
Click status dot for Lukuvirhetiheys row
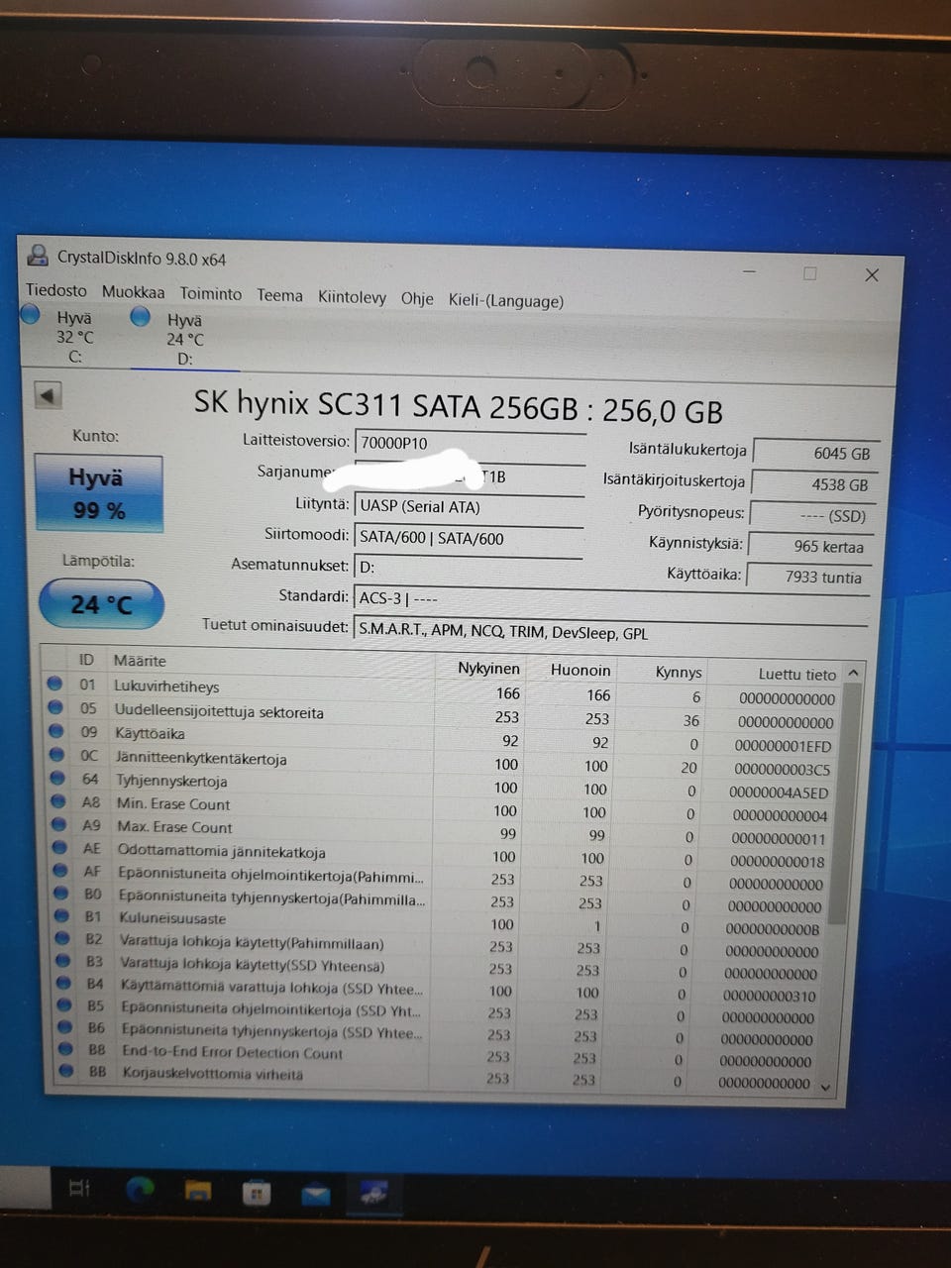(x=54, y=684)
